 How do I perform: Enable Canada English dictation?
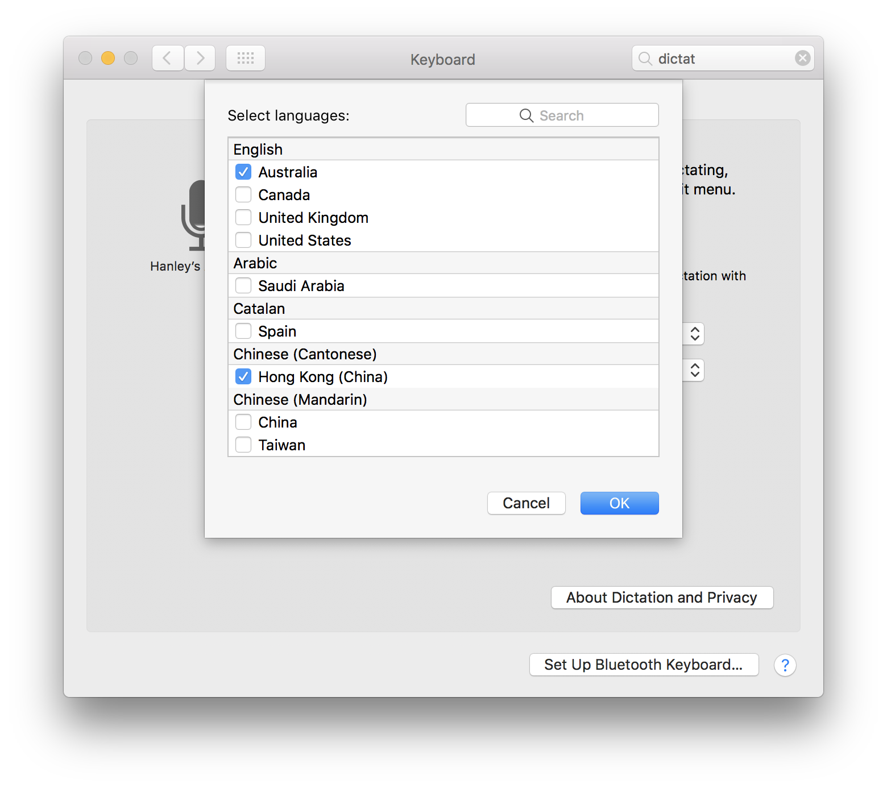pyautogui.click(x=243, y=194)
